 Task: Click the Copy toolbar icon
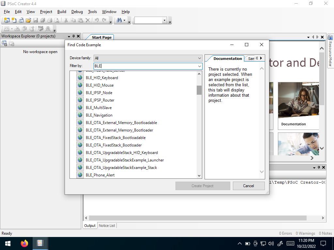[x=73, y=20]
